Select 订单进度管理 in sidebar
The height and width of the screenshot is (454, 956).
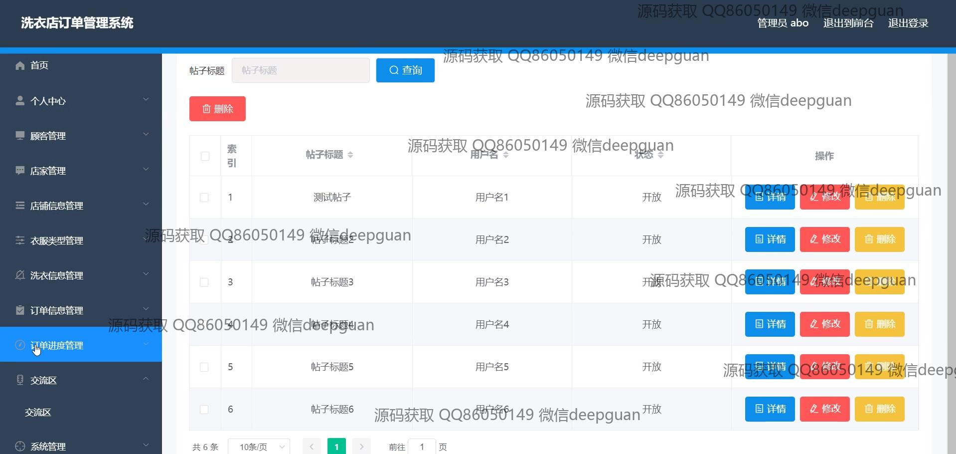coord(81,344)
